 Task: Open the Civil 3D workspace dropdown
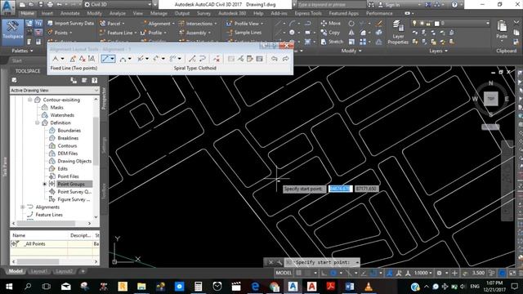click(117, 5)
